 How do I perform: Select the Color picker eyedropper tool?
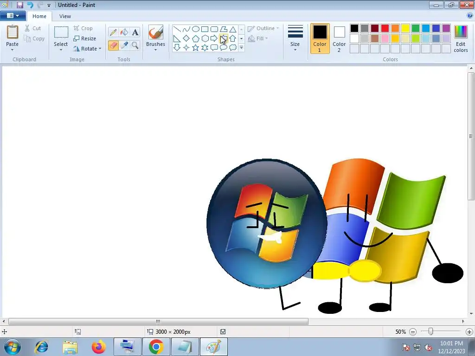(124, 45)
